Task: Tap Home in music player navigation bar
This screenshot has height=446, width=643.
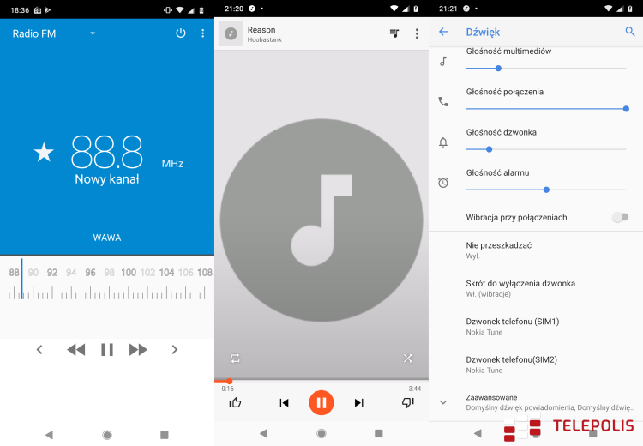Action: click(x=321, y=433)
